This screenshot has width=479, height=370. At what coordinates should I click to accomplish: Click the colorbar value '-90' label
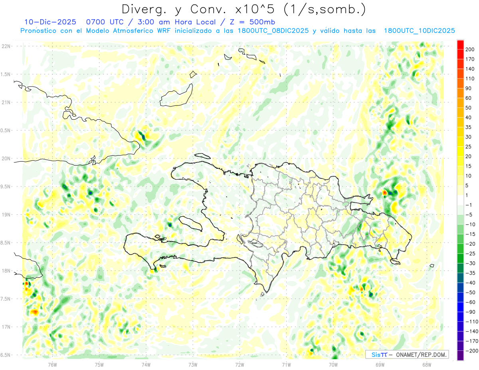[470, 312]
